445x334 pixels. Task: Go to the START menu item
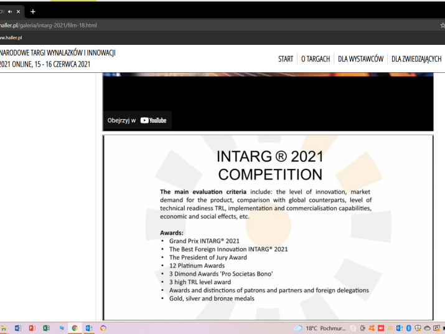[286, 59]
